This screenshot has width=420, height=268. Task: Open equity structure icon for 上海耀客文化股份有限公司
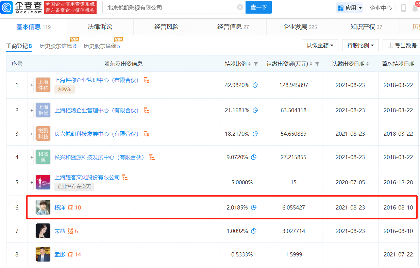point(125,177)
